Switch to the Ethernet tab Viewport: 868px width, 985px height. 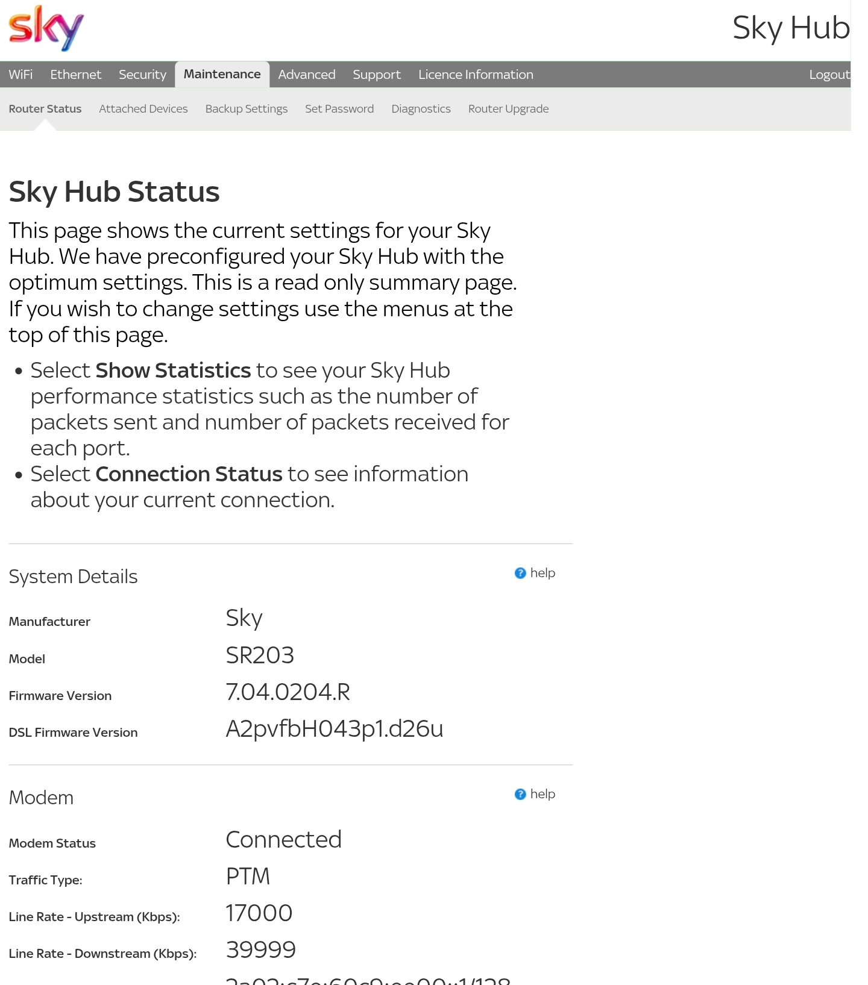pos(75,75)
